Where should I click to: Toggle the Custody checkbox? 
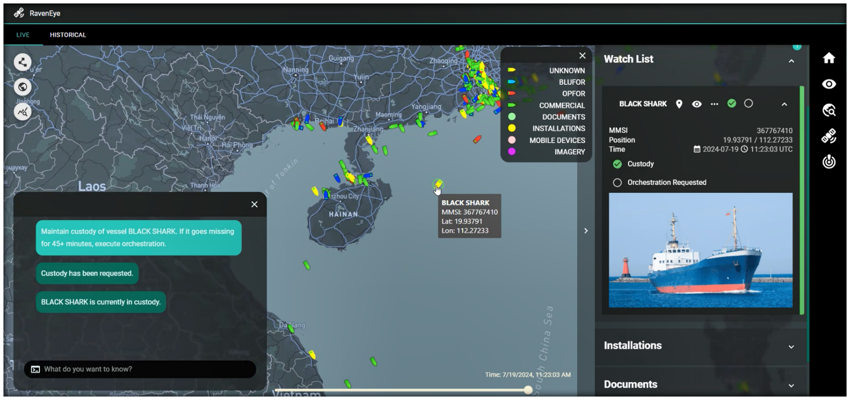617,164
